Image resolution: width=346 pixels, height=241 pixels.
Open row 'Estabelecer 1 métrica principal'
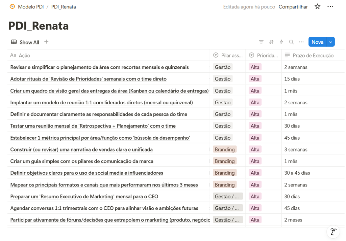point(100,138)
